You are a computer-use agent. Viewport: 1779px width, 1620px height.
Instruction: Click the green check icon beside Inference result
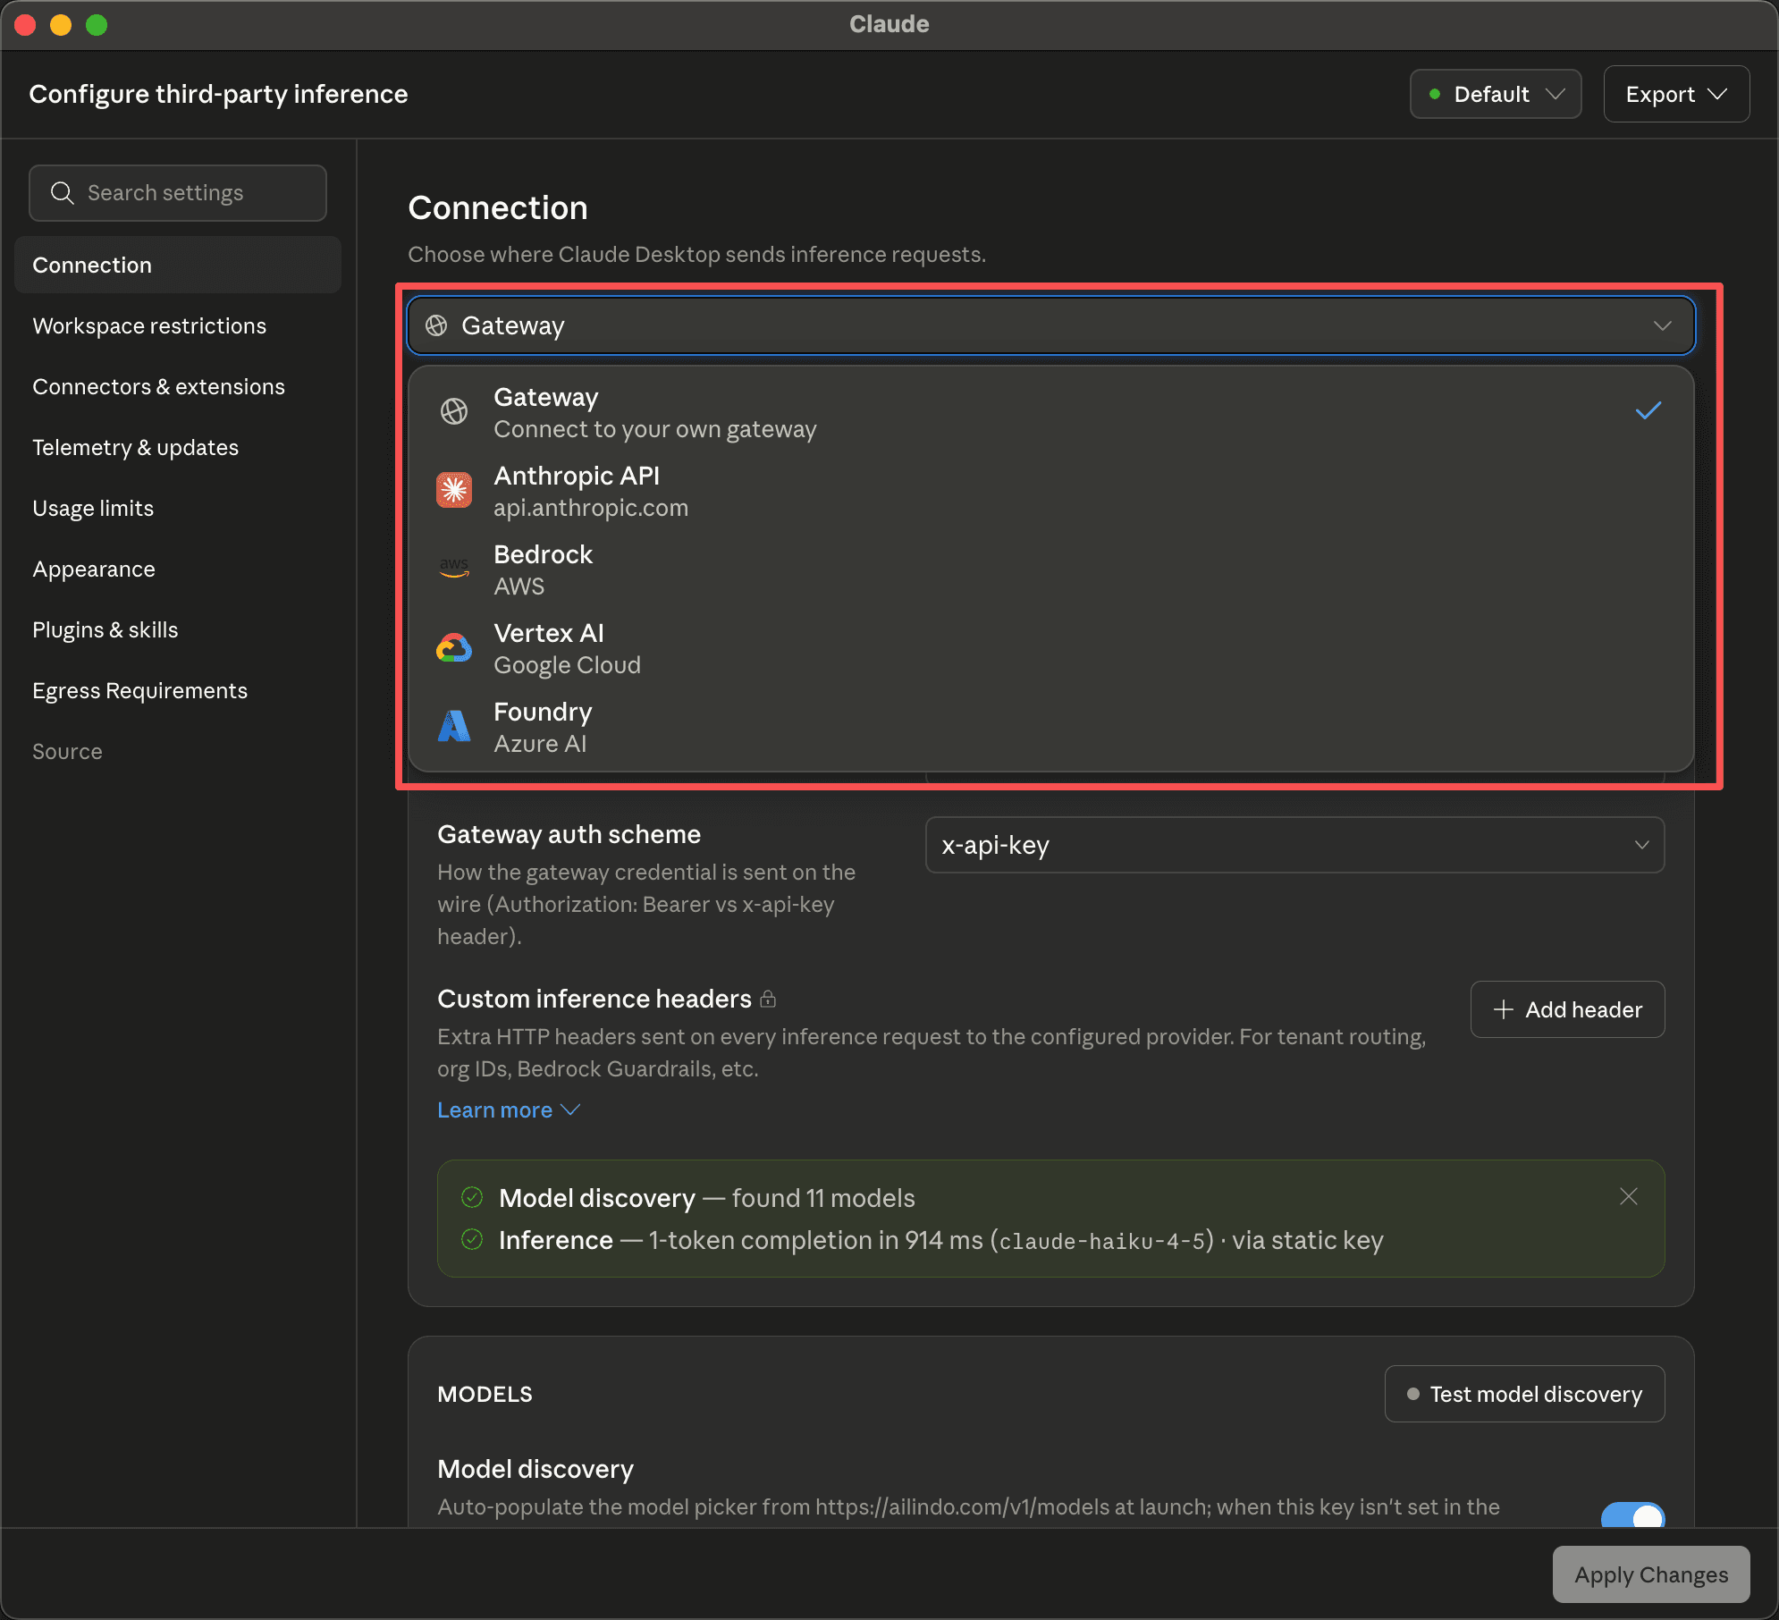(472, 1239)
